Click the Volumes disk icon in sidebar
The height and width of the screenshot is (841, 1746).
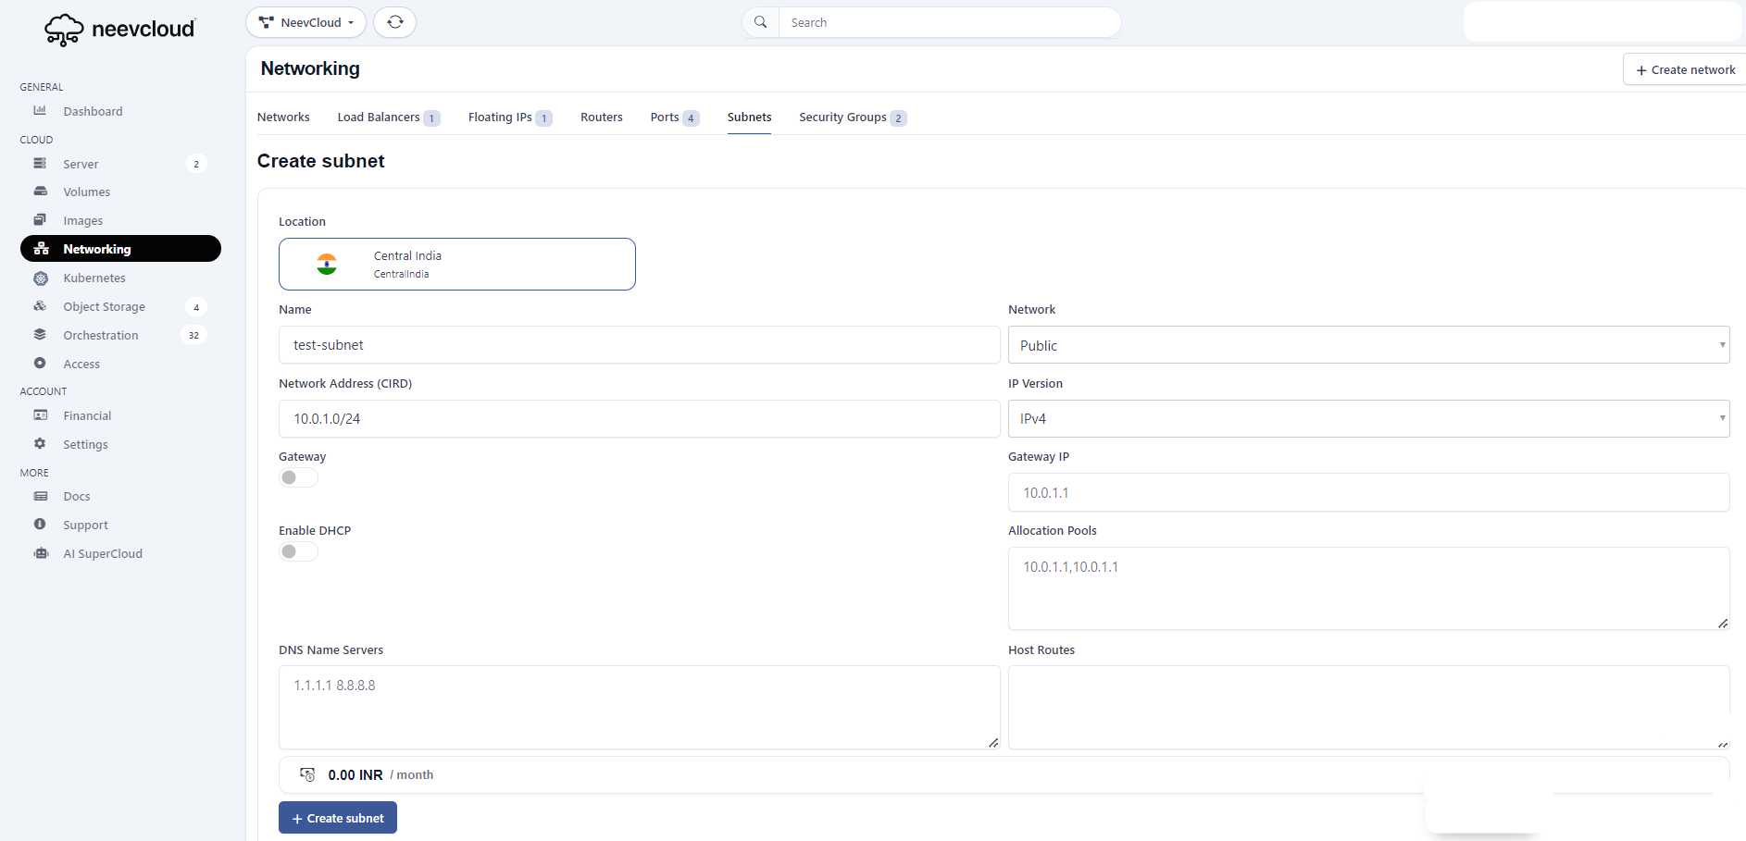(41, 192)
